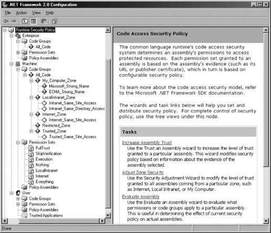Click the ECMA_Strong_Name diamond icon
The height and width of the screenshot is (233, 271).
click(44, 92)
